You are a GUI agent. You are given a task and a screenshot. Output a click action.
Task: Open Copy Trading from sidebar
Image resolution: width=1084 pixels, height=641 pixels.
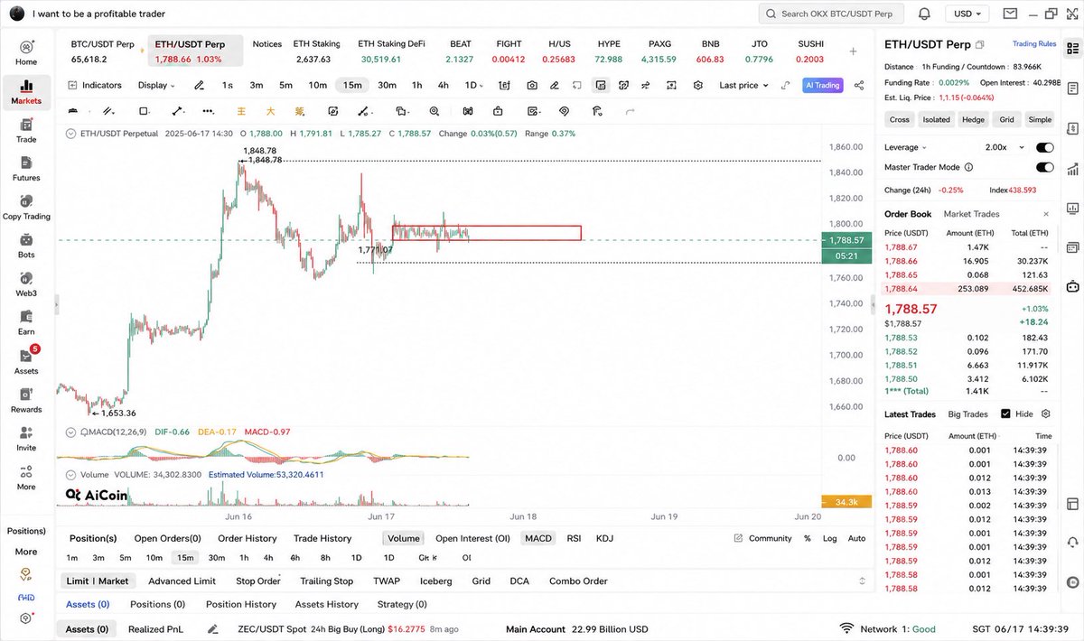click(26, 208)
